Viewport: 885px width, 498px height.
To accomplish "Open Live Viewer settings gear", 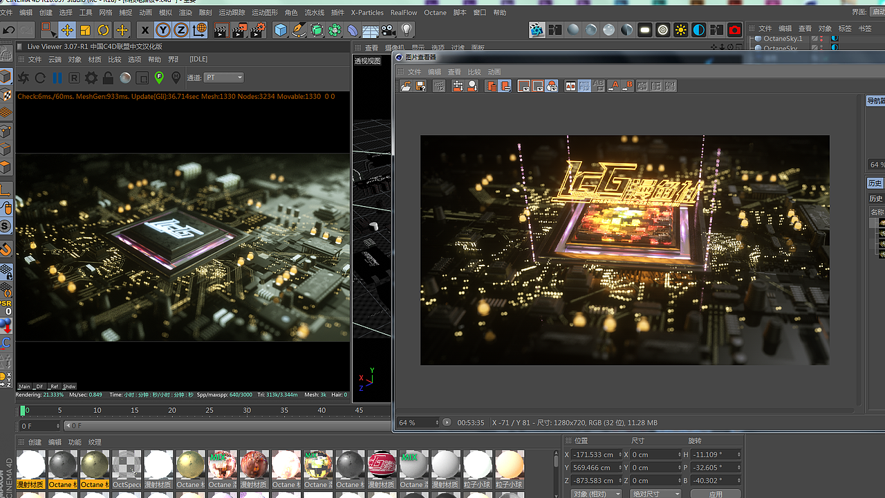I will point(91,78).
